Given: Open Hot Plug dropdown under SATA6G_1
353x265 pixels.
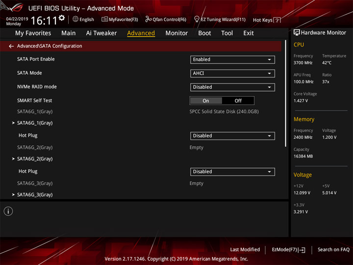Looking at the screenshot, I should [x=232, y=135].
